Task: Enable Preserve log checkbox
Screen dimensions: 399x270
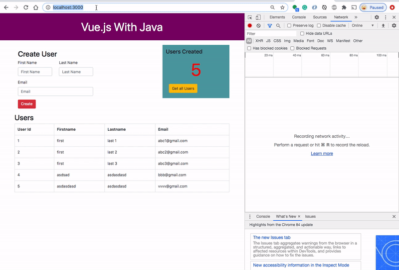Action: [289, 26]
